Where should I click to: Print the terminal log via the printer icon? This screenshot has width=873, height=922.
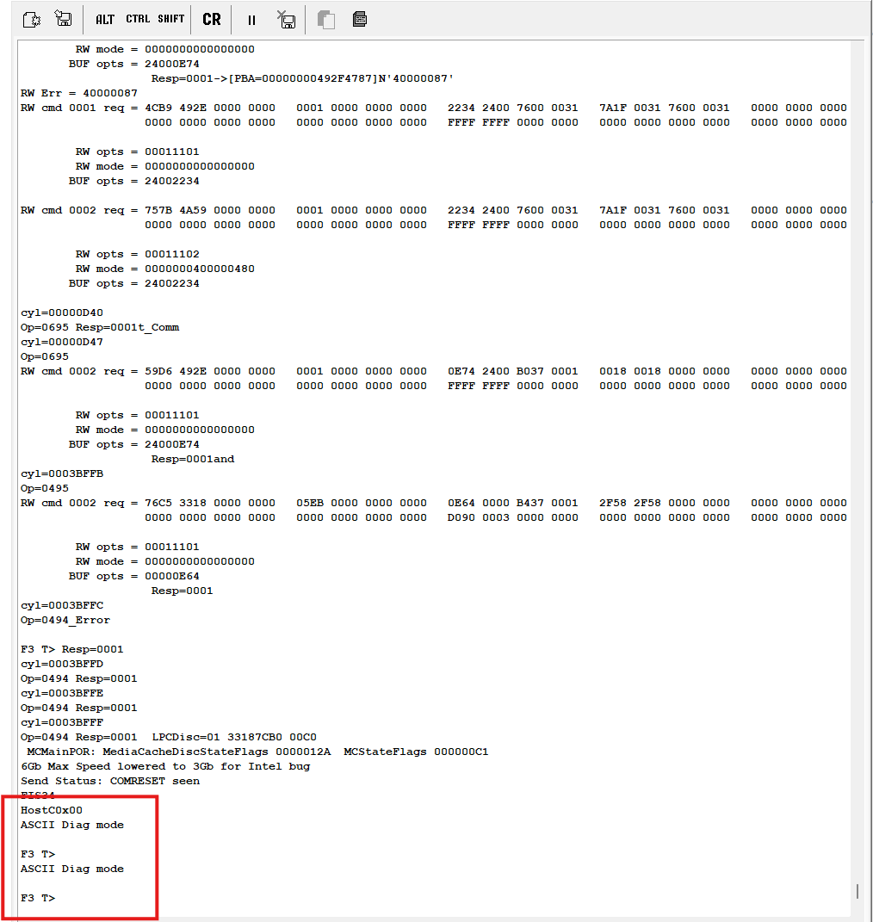tap(358, 19)
